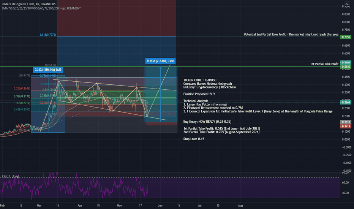
Task: Click the 0.618(0.2305) Fibonacci label
Action: click(x=22, y=109)
